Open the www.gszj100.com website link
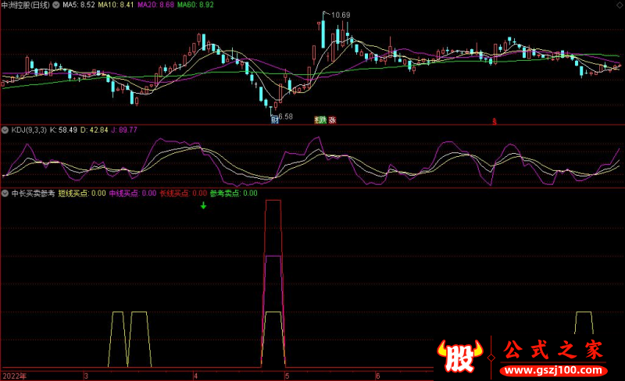Image resolution: width=625 pixels, height=381 pixels. pos(554,370)
